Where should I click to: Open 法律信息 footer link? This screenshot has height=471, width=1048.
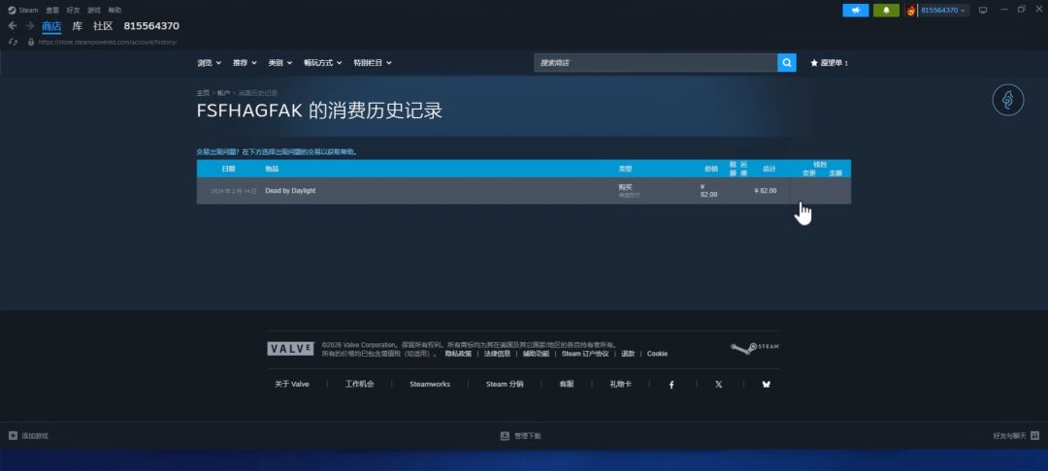pyautogui.click(x=497, y=354)
